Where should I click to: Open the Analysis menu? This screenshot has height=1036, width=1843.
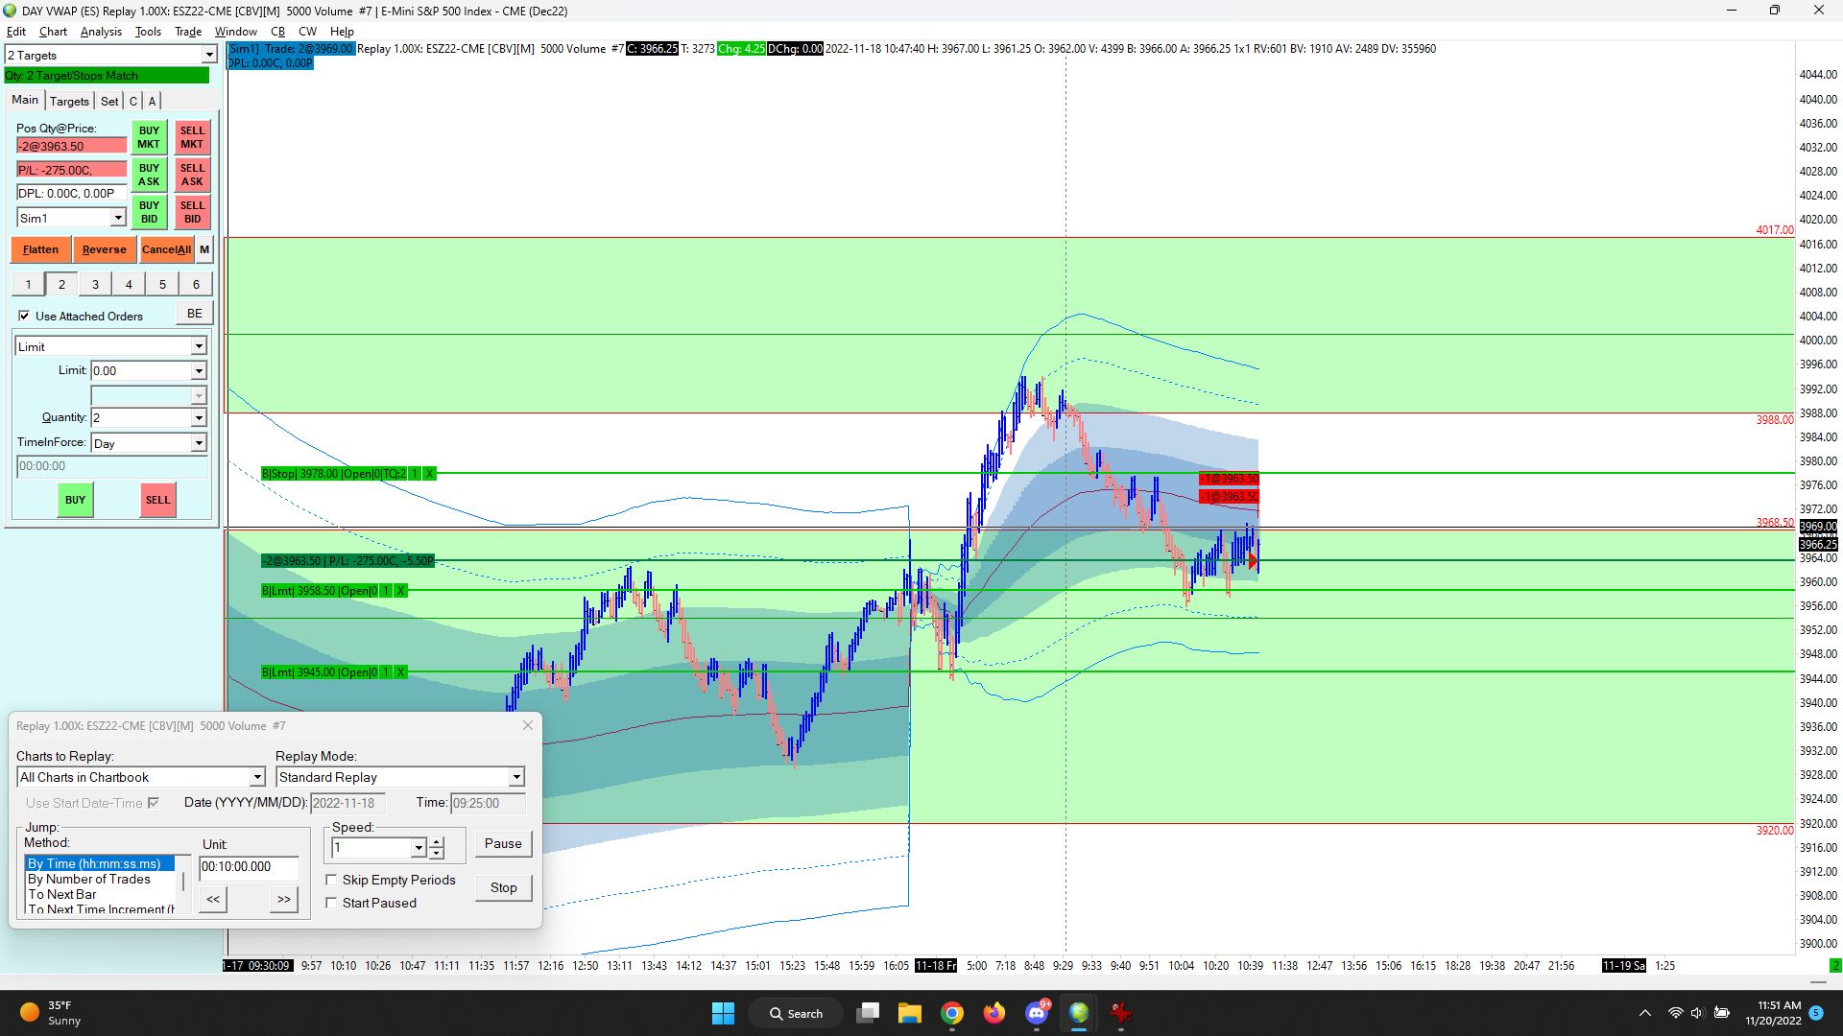tap(101, 32)
